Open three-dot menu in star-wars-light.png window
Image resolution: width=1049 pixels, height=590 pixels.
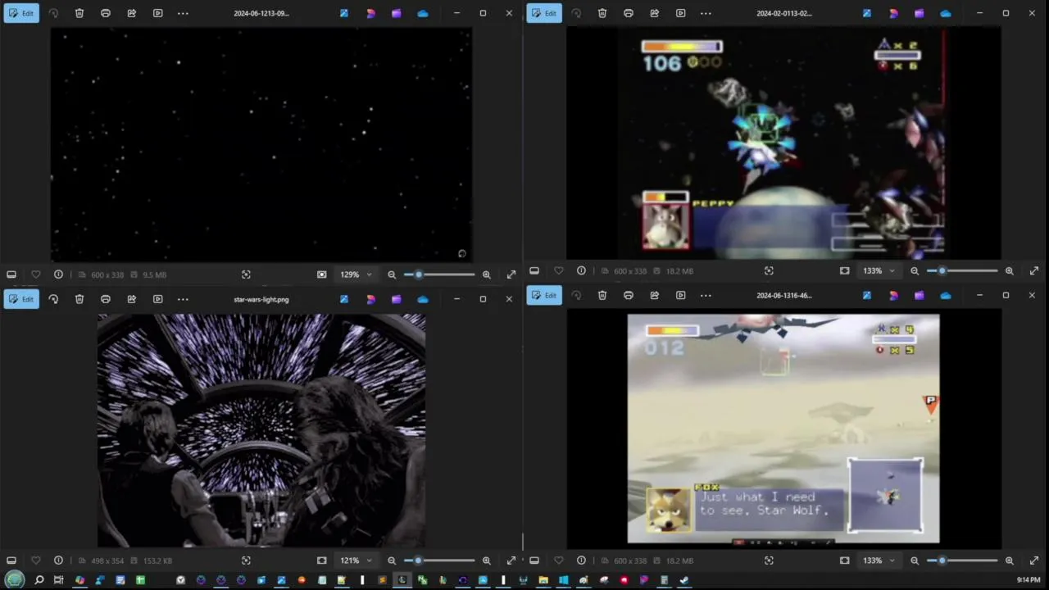[183, 299]
